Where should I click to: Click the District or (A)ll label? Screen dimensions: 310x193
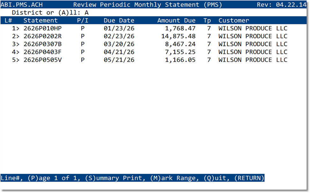coord(46,13)
